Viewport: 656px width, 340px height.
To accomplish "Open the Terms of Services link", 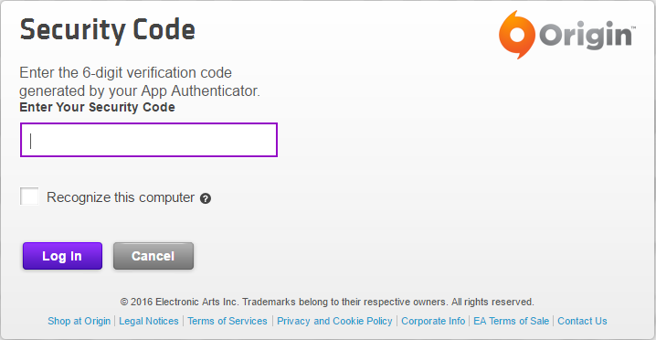I will pyautogui.click(x=227, y=321).
